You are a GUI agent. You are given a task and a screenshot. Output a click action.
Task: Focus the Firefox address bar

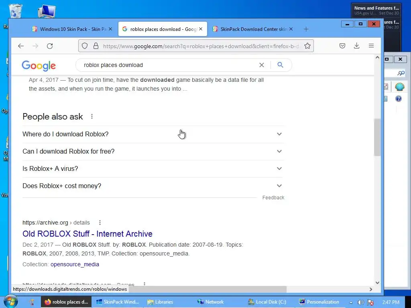click(196, 46)
